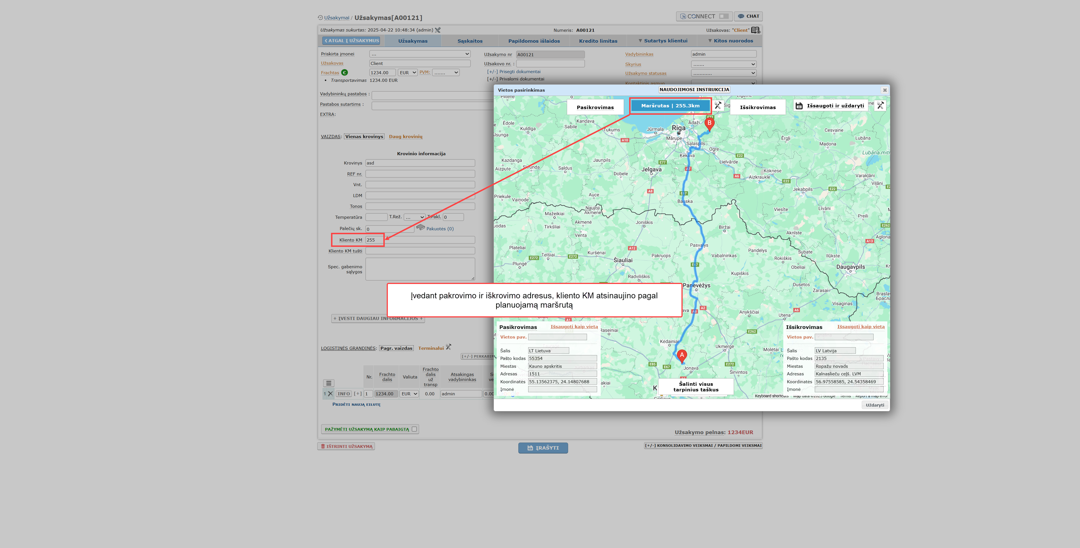The height and width of the screenshot is (548, 1080).
Task: Open client book icon next to "Client"
Action: pyautogui.click(x=755, y=30)
